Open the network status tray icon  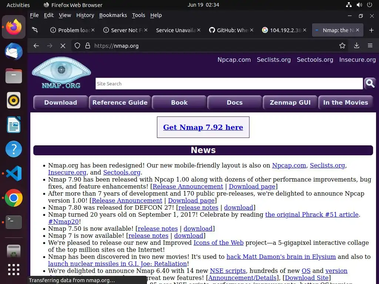coord(349,5)
